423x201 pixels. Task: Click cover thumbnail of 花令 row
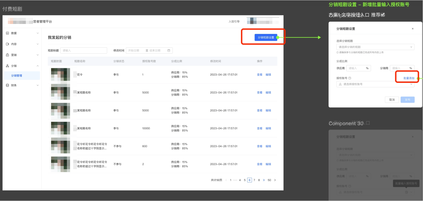(61, 75)
